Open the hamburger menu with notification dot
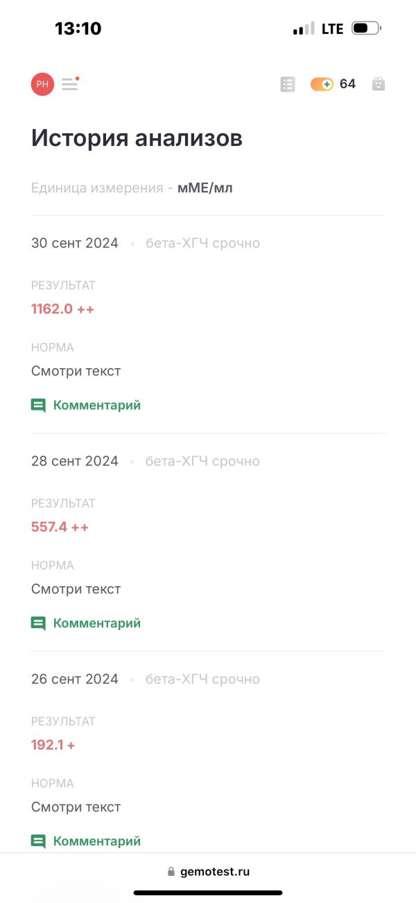416x903 pixels. (x=70, y=84)
